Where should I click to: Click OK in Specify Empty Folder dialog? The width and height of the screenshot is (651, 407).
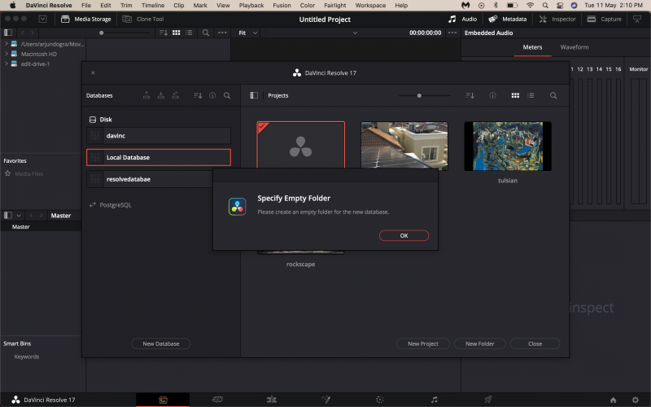click(x=404, y=235)
